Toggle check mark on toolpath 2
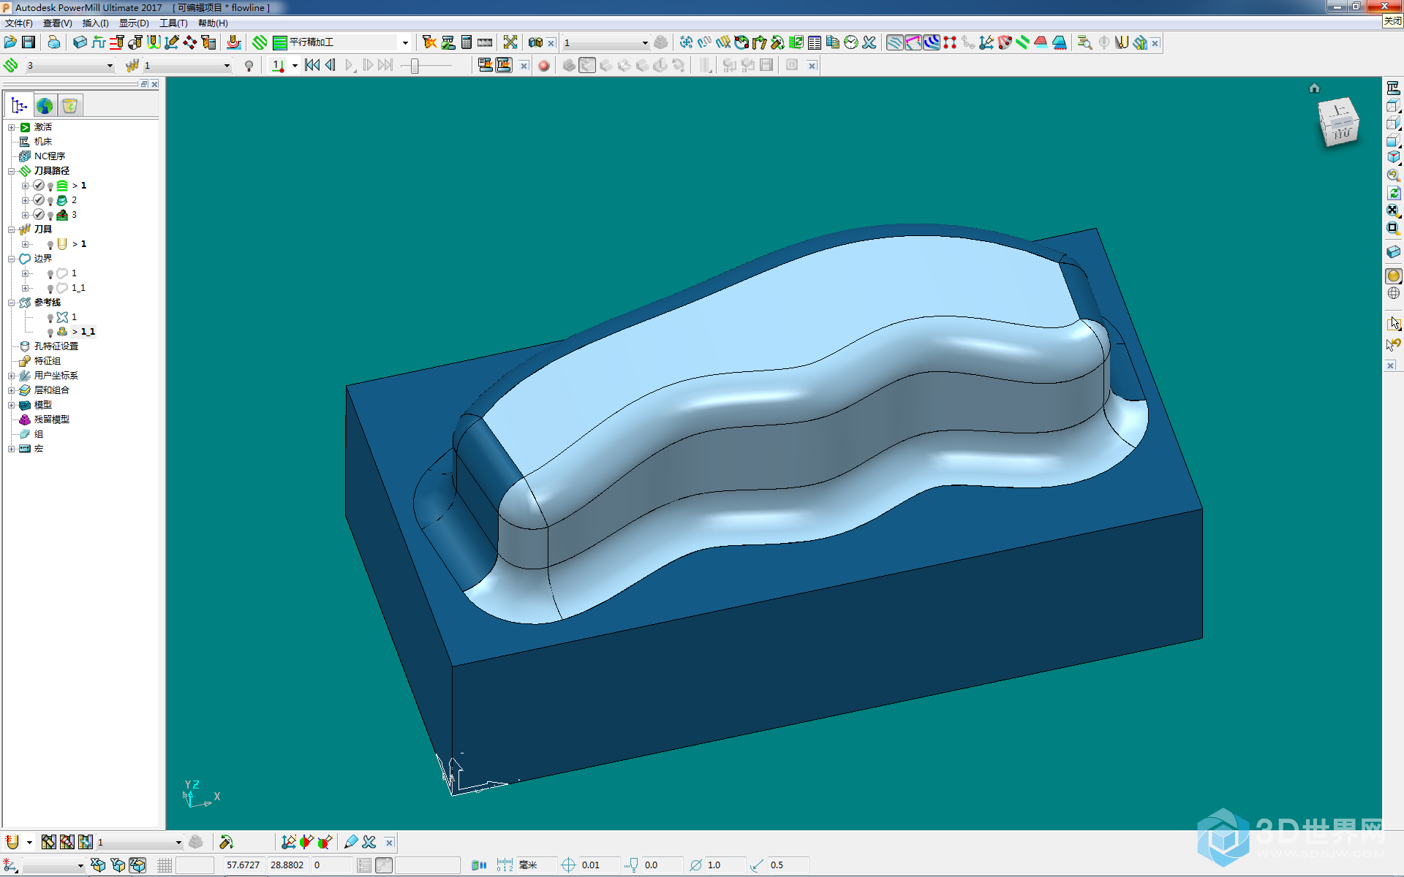This screenshot has height=877, width=1404. pyautogui.click(x=39, y=200)
